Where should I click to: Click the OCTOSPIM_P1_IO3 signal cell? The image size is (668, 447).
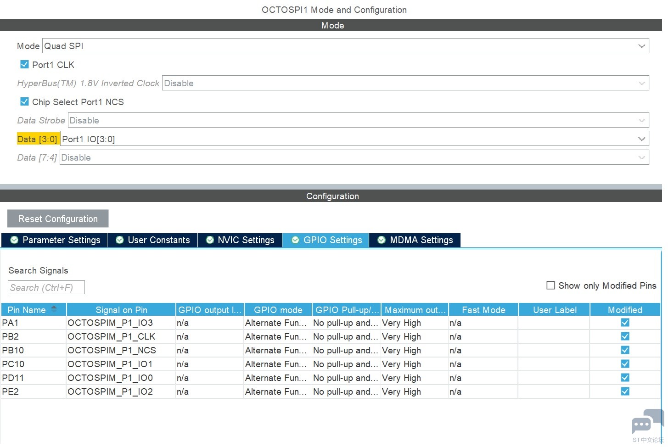121,323
